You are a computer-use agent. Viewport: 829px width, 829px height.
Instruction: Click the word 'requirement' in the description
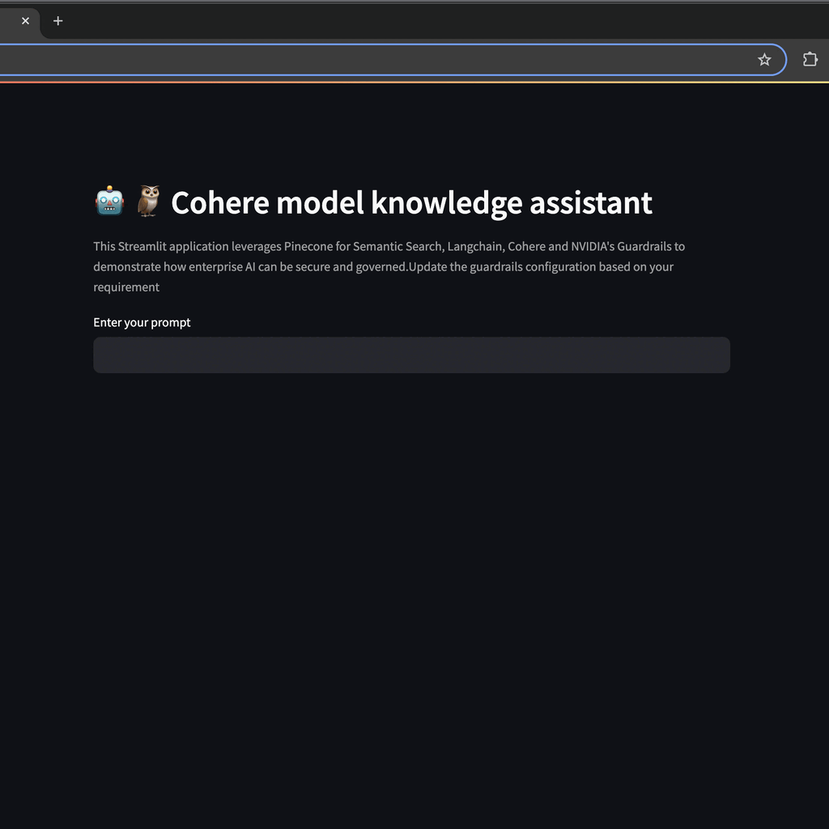pyautogui.click(x=125, y=287)
